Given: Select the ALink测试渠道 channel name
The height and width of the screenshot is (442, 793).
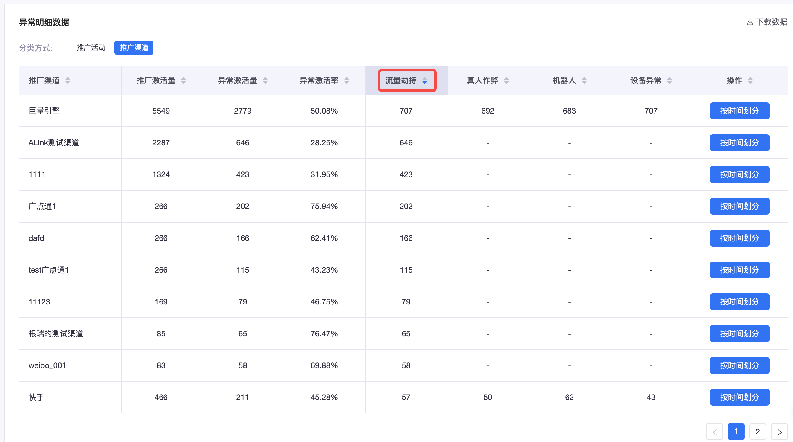Looking at the screenshot, I should pos(54,143).
